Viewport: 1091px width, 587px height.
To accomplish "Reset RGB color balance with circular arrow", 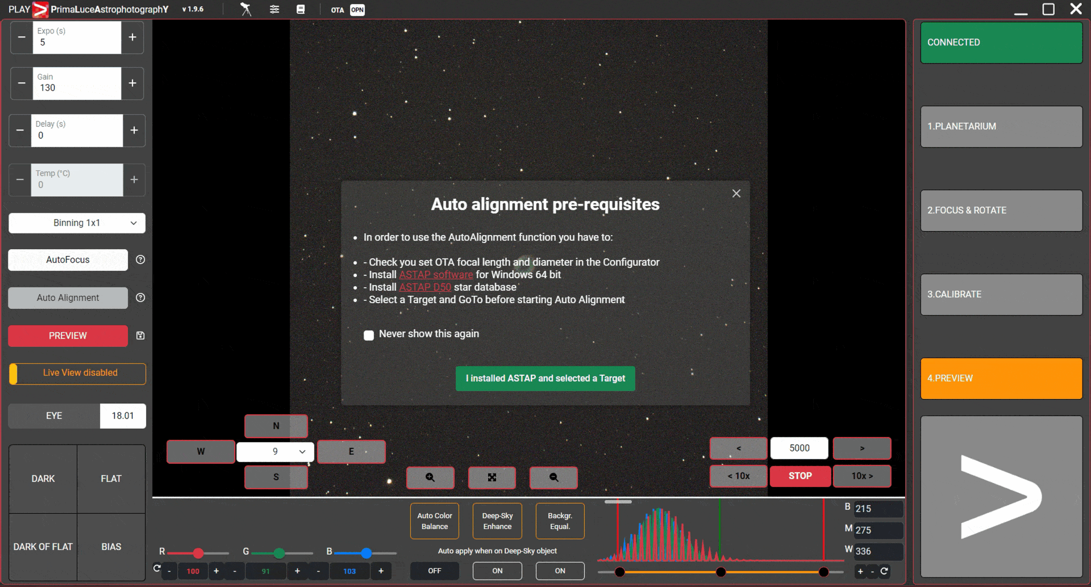I will [x=157, y=568].
